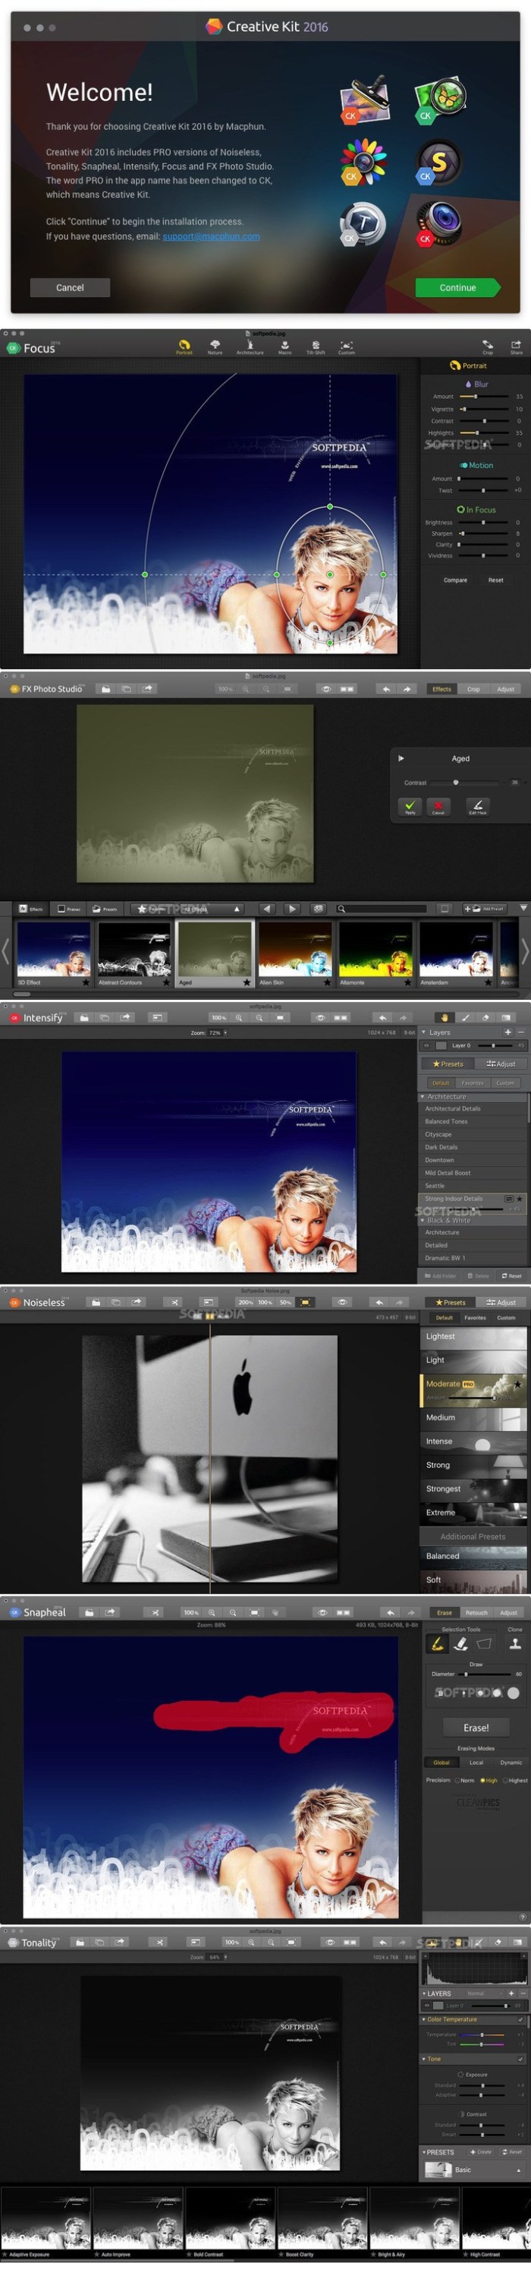The image size is (531, 2270).
Task: Set precision to Norm in Snapheal
Action: [x=457, y=1780]
